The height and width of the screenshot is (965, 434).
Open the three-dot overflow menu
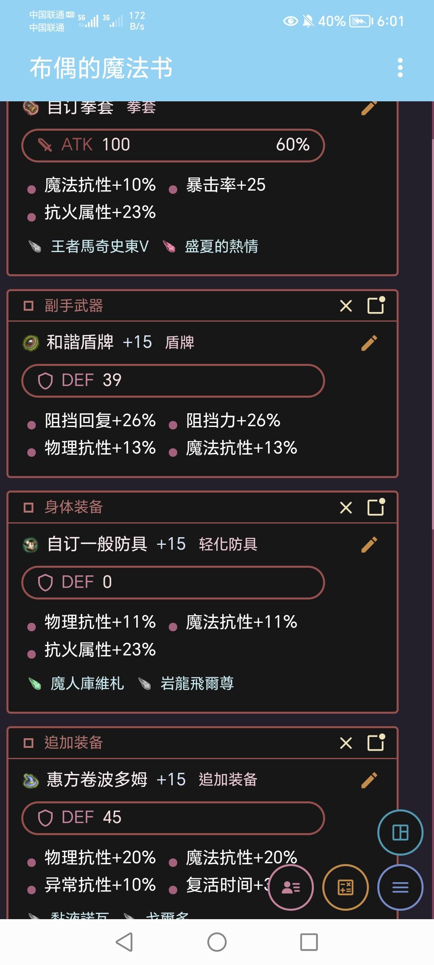tap(400, 68)
